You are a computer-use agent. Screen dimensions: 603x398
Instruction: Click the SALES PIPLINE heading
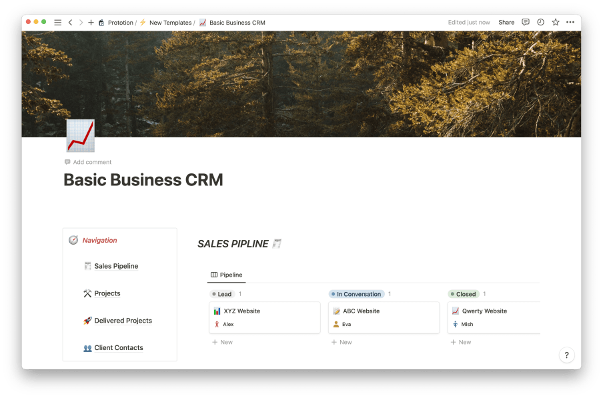point(233,244)
